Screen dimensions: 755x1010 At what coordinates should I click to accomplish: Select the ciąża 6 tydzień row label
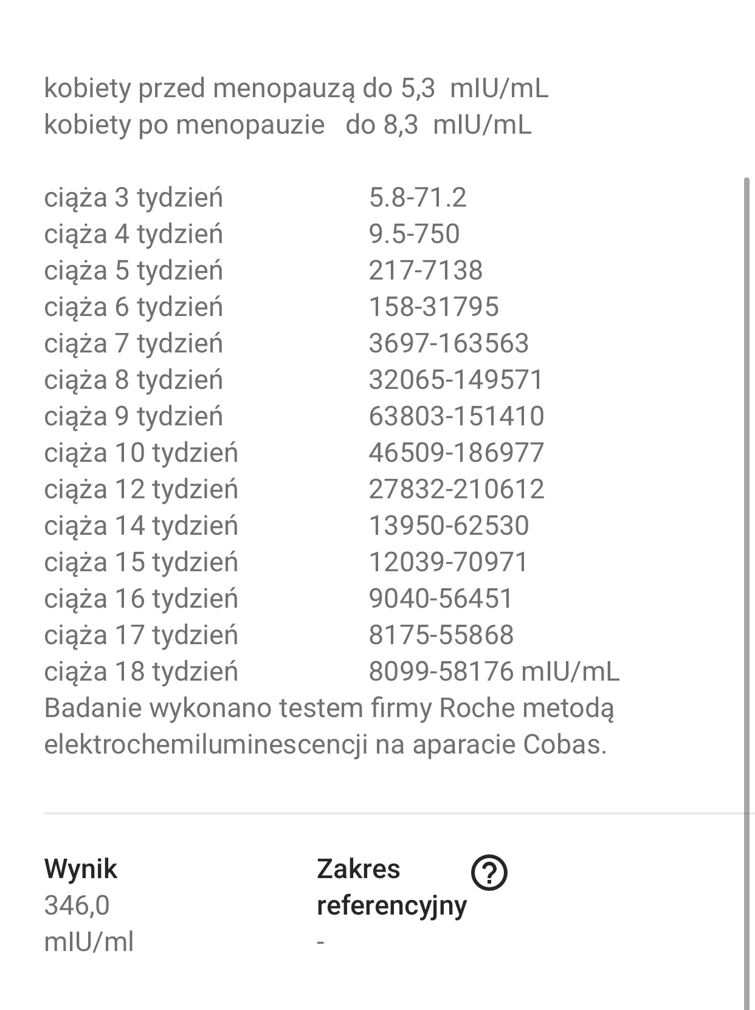pyautogui.click(x=134, y=307)
